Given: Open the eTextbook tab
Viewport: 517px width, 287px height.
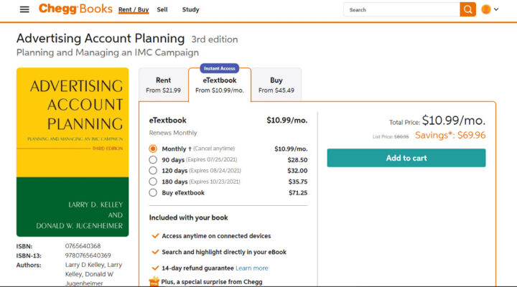Looking at the screenshot, I should 219,85.
